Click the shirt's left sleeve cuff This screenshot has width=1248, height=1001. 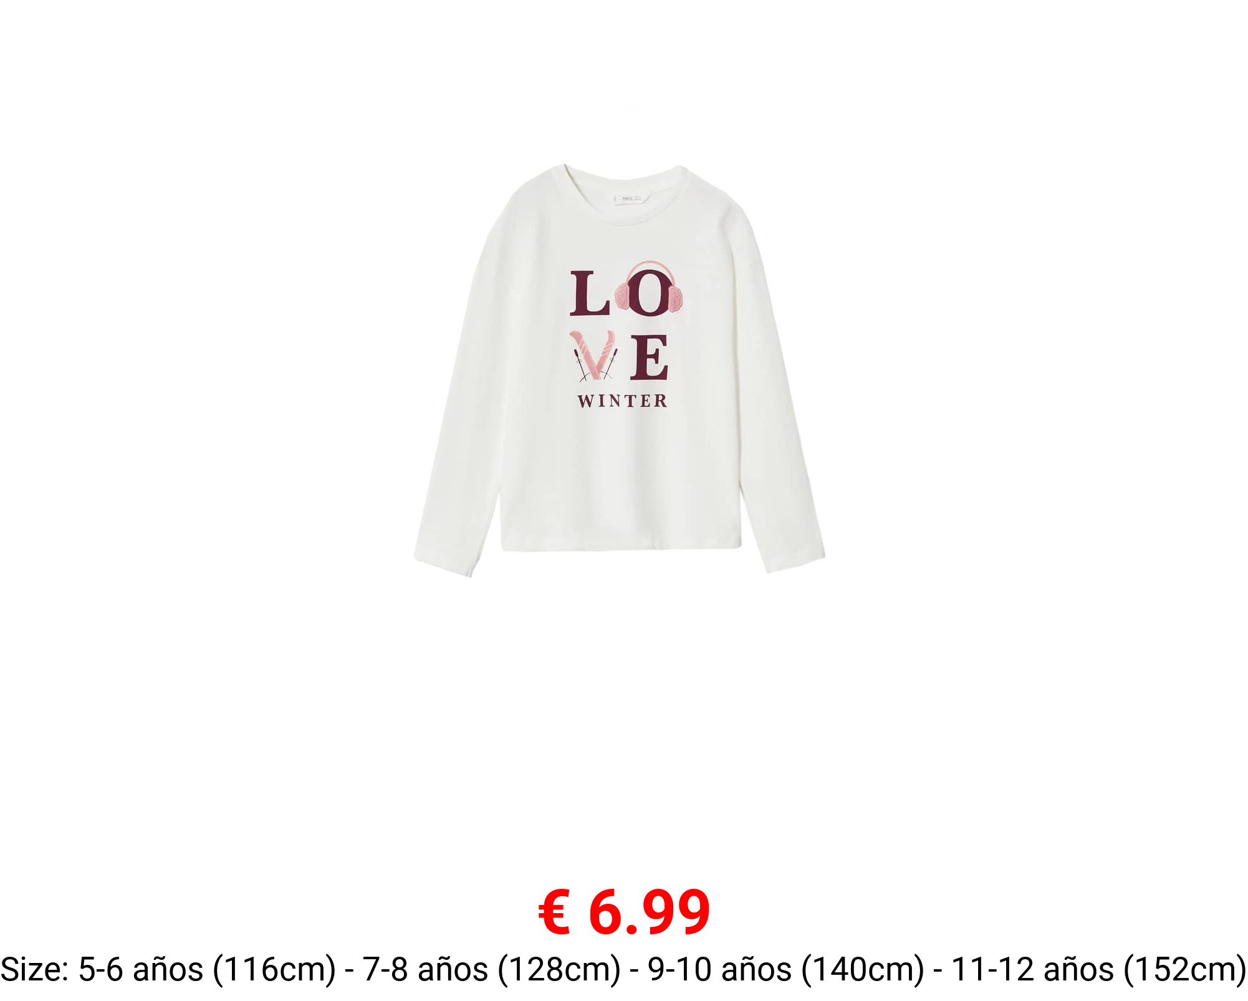[444, 563]
